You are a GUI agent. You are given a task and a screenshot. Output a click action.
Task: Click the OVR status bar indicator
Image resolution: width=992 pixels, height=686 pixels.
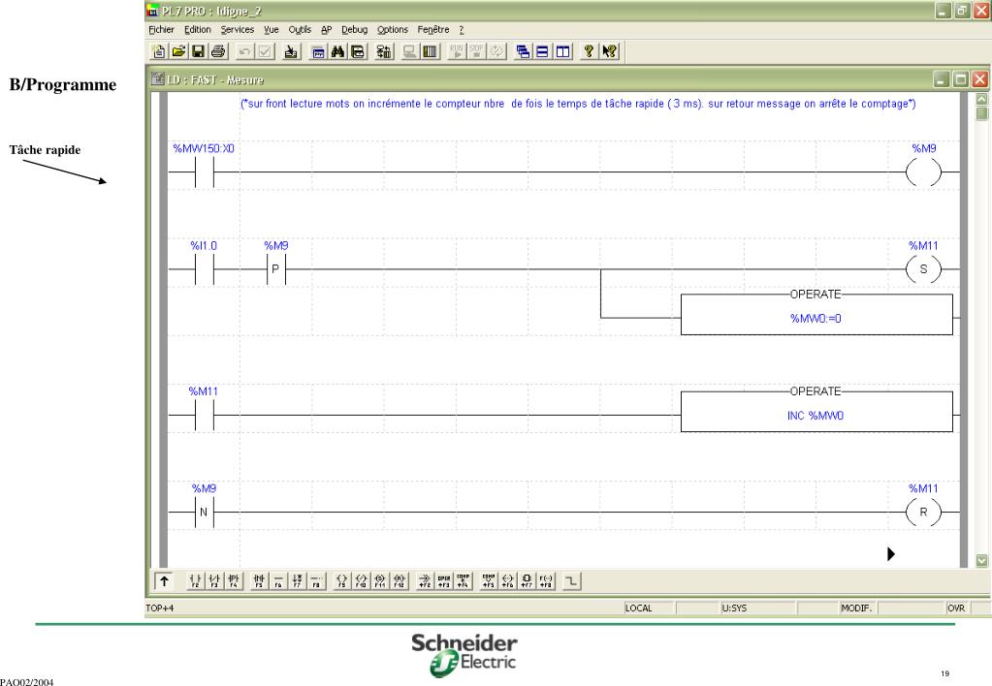[x=956, y=608]
